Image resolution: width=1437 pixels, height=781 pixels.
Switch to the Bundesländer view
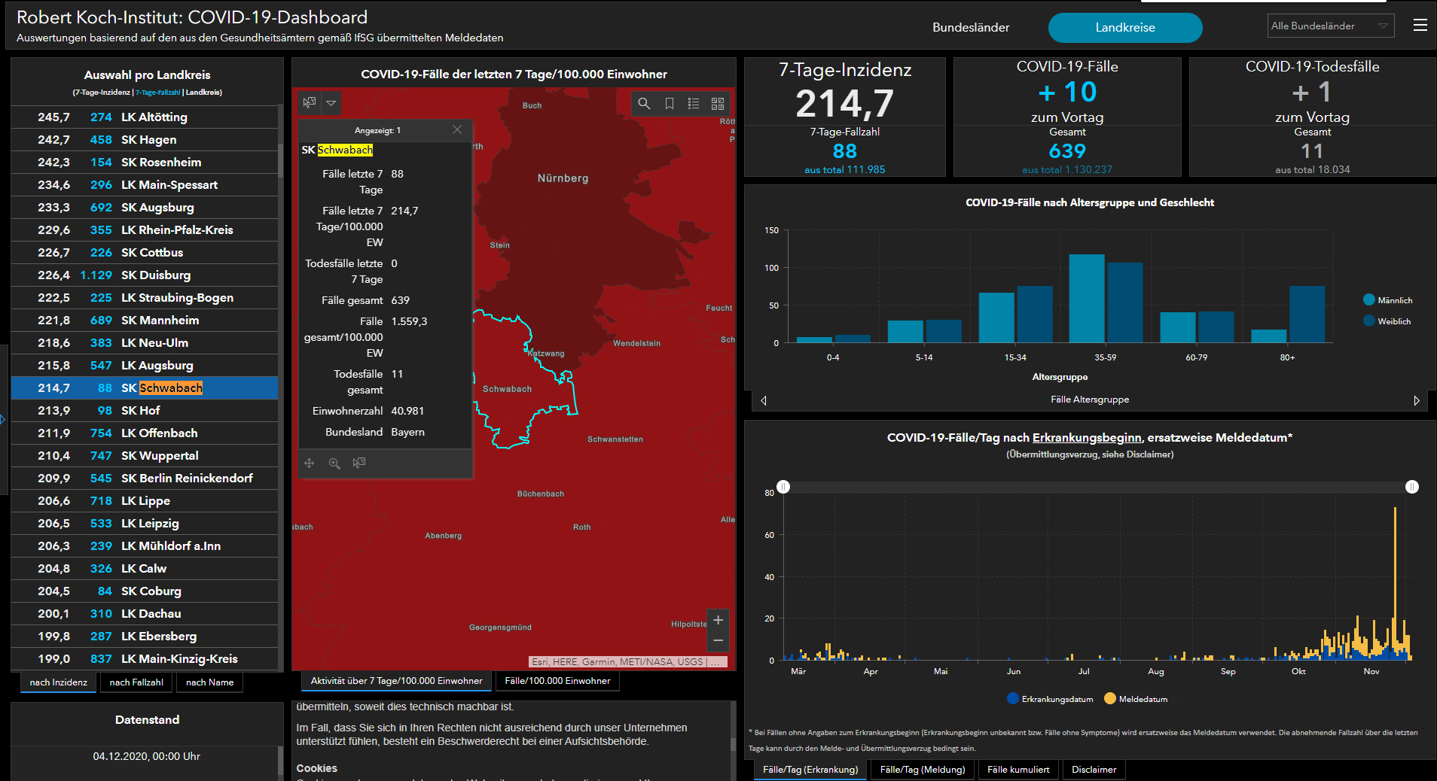[971, 28]
